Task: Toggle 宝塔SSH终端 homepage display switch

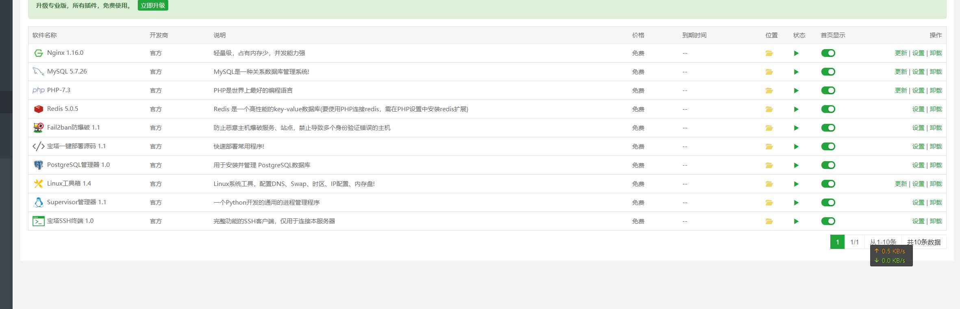Action: tap(828, 221)
